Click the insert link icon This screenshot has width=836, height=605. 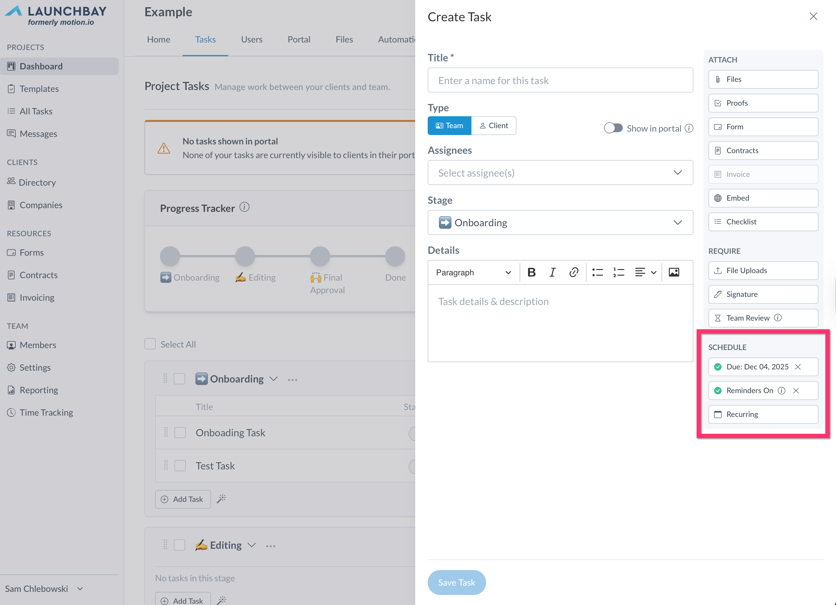573,272
